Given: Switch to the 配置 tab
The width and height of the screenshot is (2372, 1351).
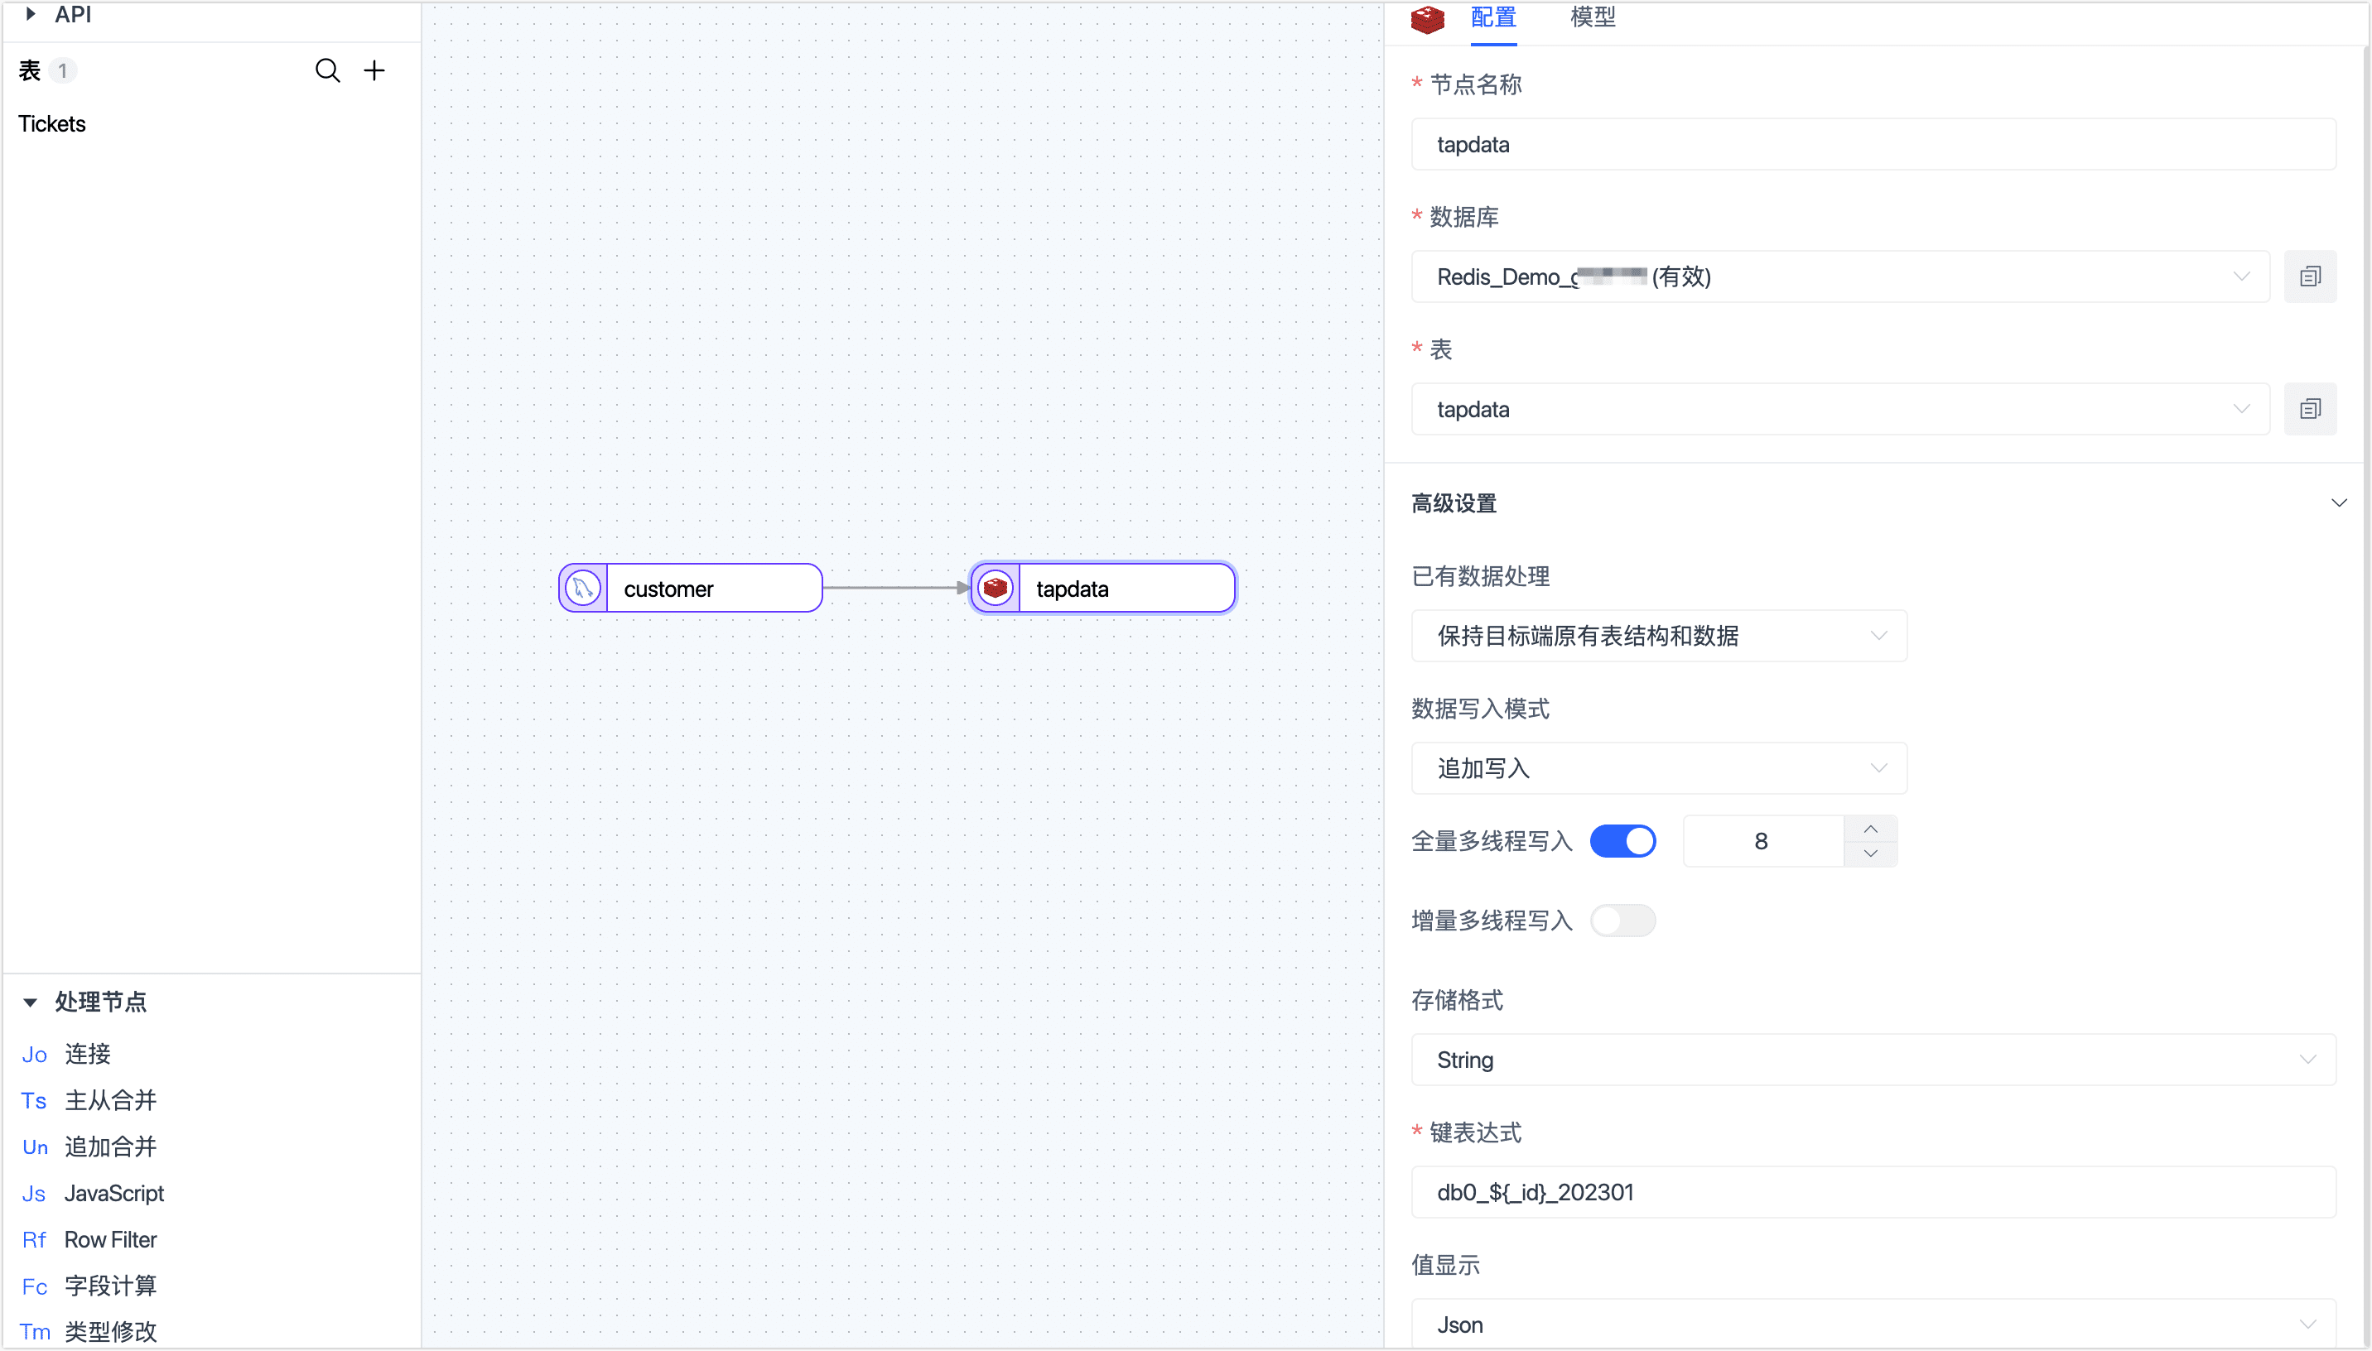Looking at the screenshot, I should (x=1493, y=17).
